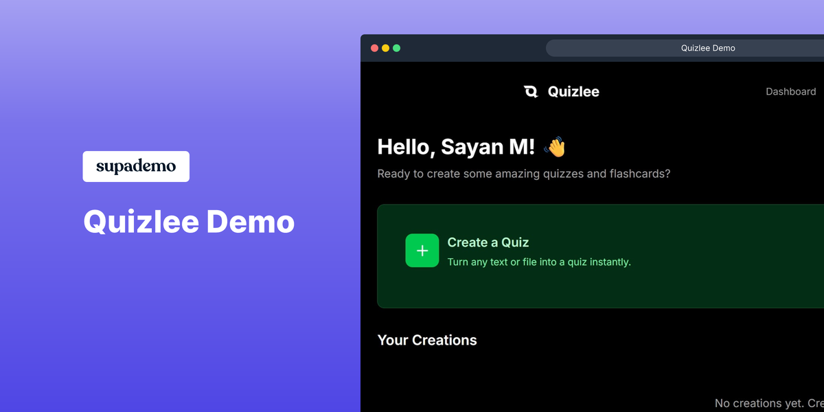Screen dimensions: 824x412
Task: Click the Supademo logo badge
Action: pos(136,166)
